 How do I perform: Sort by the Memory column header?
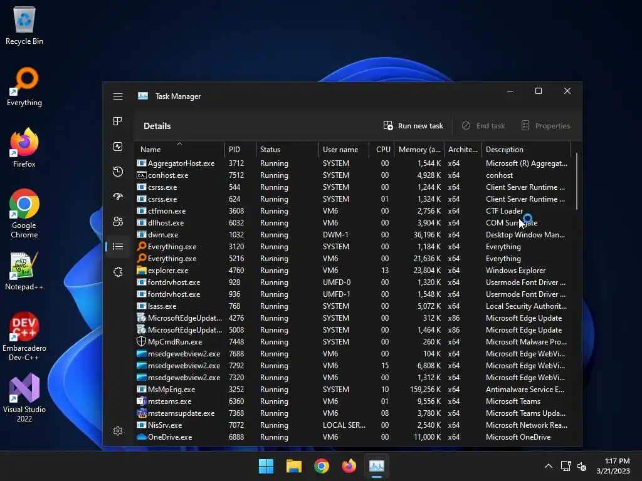coord(419,149)
